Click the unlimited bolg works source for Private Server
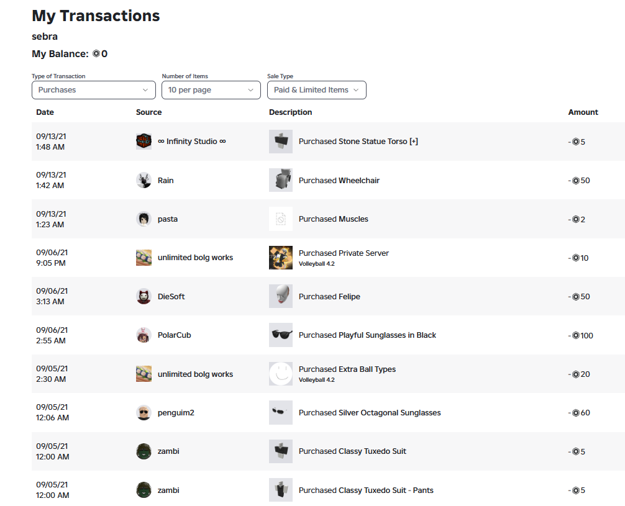 click(195, 258)
